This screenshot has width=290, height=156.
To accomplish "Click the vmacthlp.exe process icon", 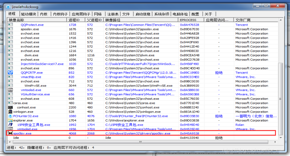I will (10, 77).
